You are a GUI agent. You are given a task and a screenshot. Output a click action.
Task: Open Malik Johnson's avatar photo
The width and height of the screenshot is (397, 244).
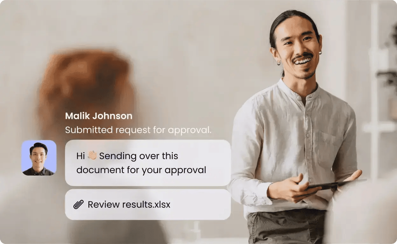click(39, 158)
